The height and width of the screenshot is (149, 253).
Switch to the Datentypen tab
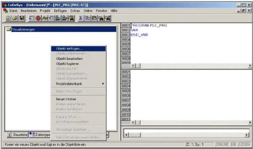pos(40,134)
